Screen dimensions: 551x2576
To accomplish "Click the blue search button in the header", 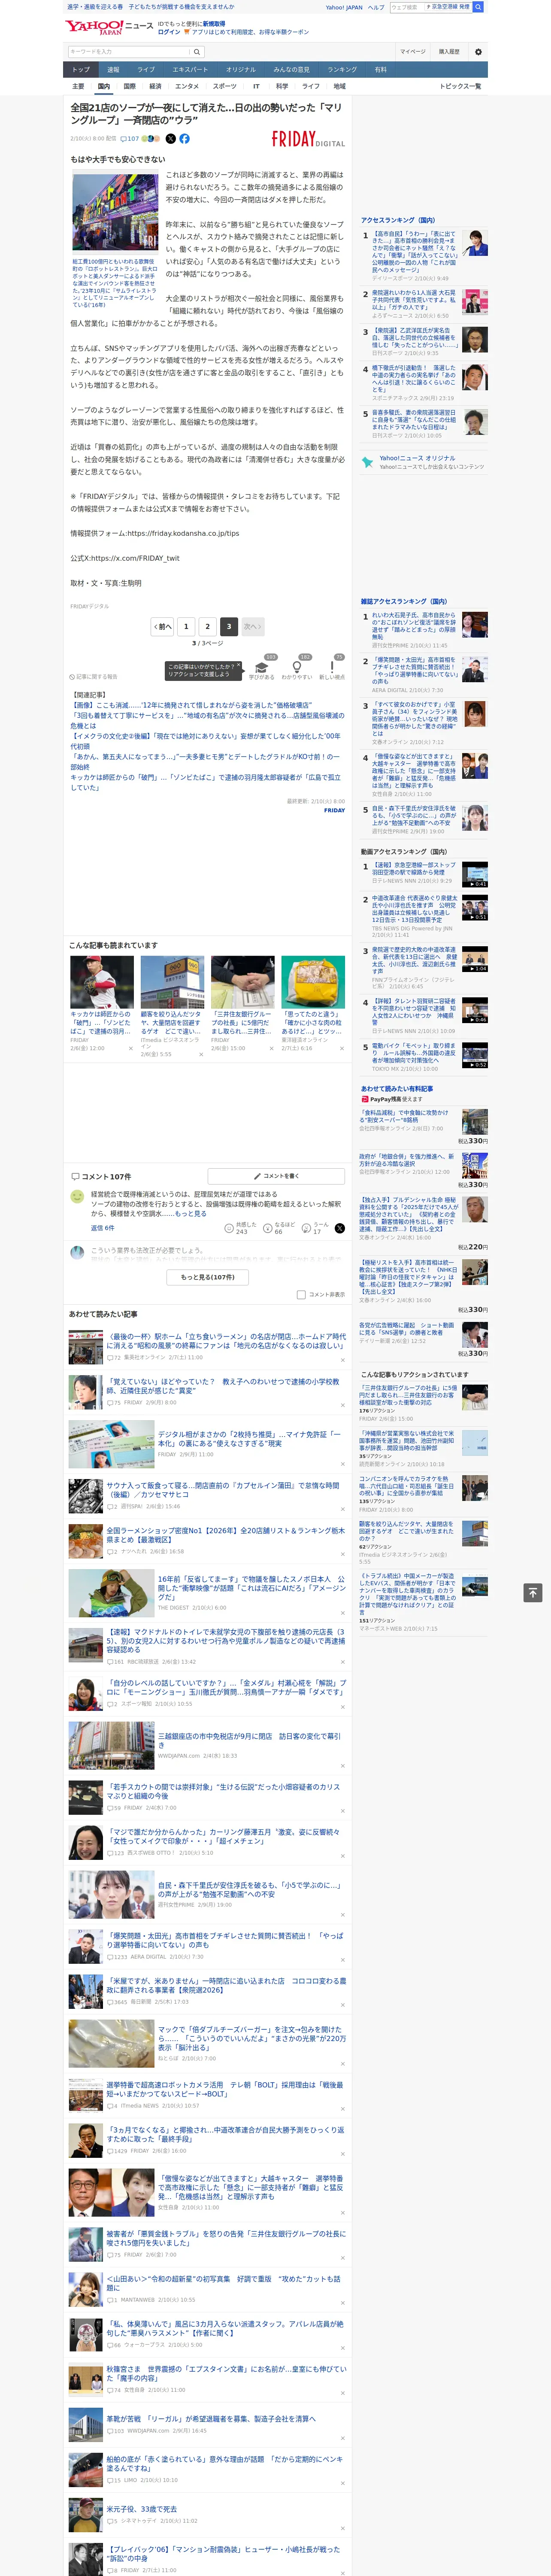I will click(x=478, y=7).
